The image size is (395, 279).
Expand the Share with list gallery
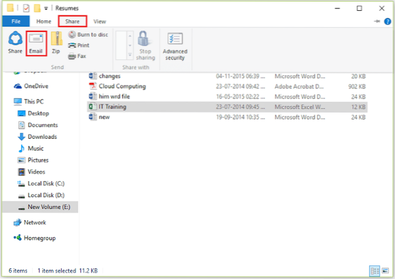tap(130, 57)
